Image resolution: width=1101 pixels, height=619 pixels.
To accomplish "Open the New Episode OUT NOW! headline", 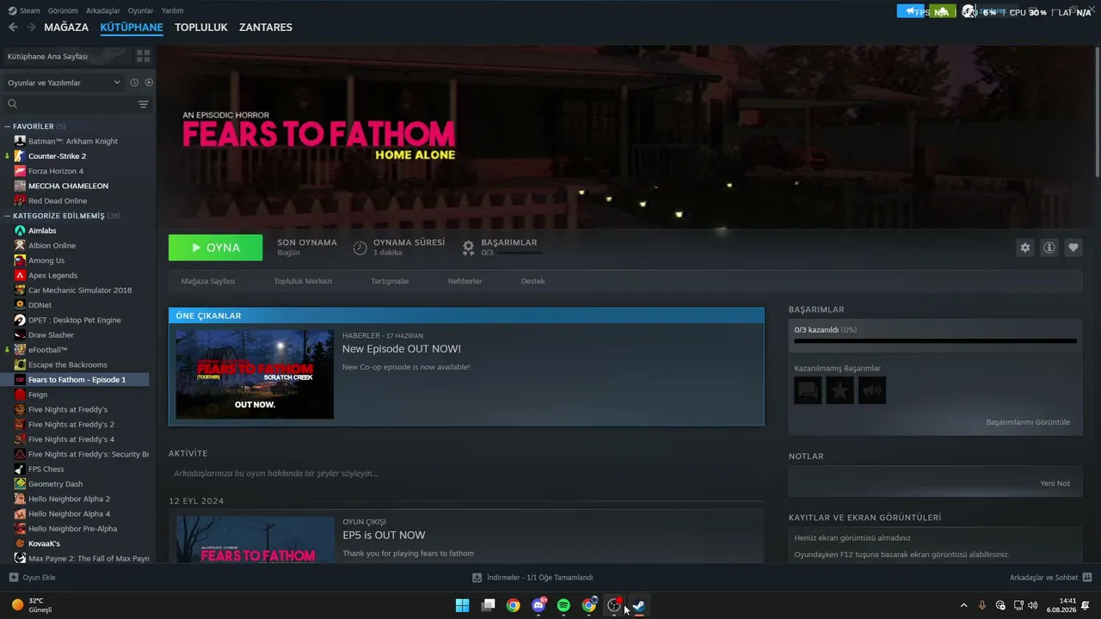I will point(402,349).
